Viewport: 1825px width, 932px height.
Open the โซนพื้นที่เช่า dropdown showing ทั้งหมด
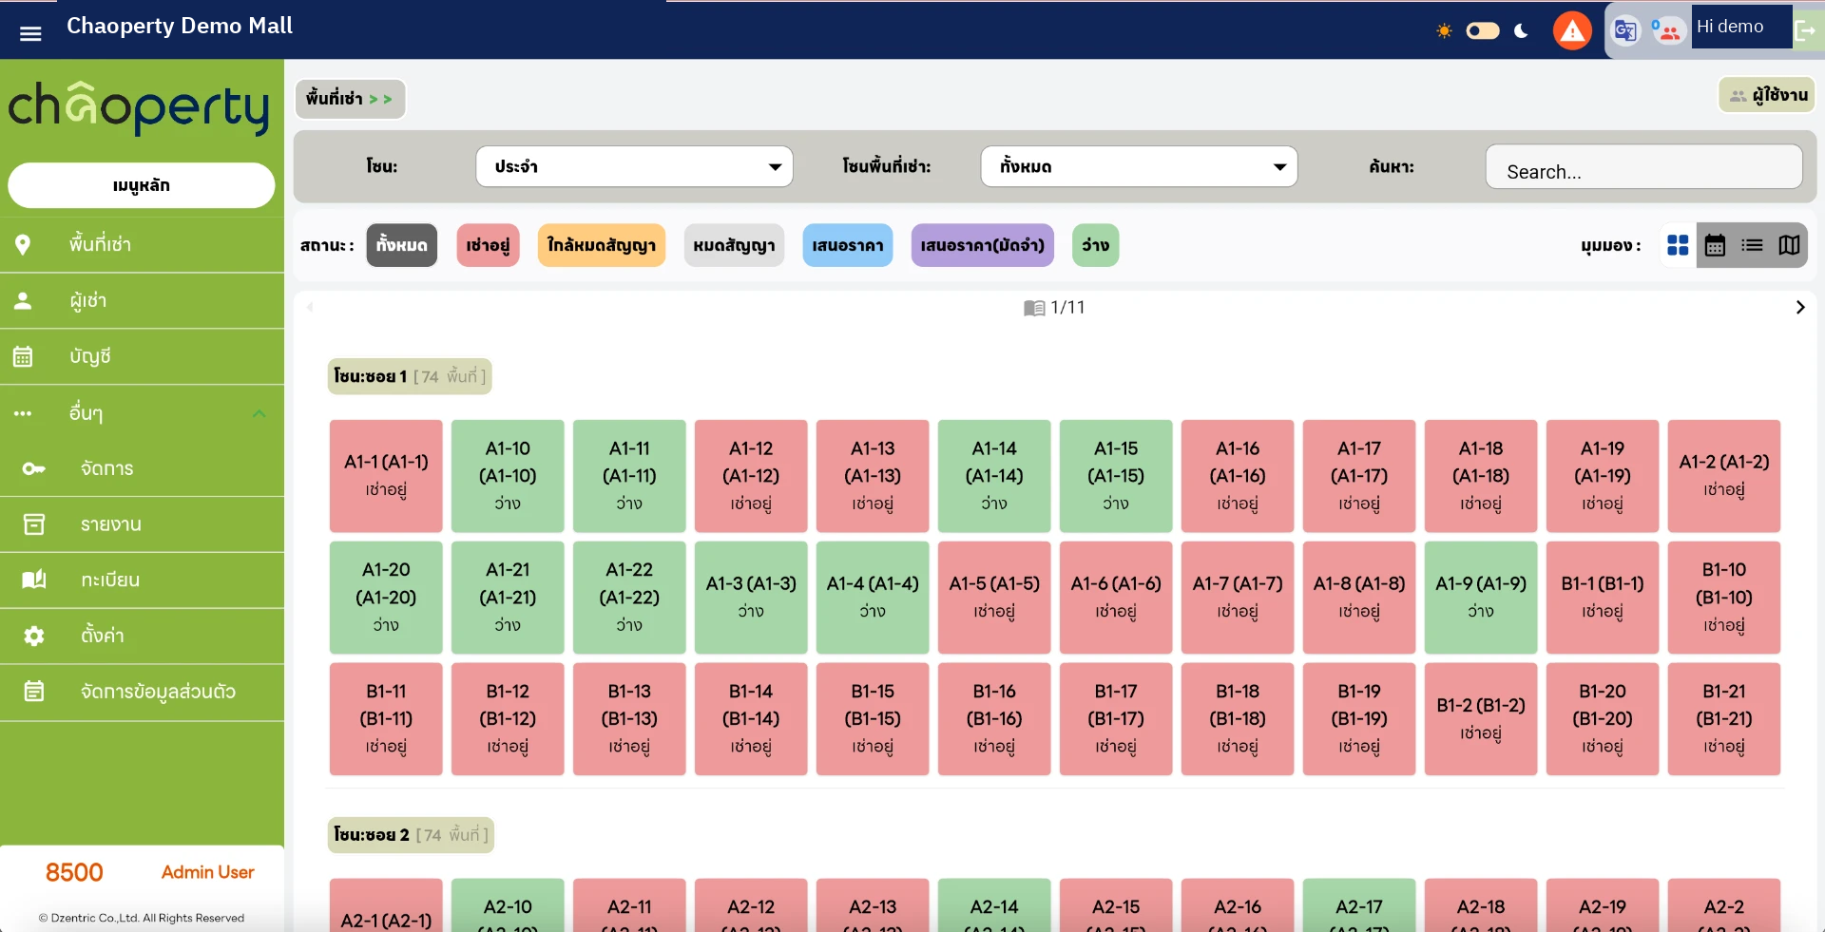click(x=1139, y=166)
